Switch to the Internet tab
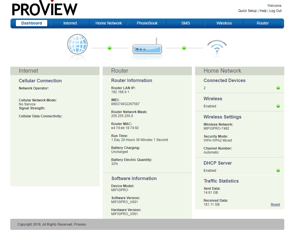Screen dimensions: 290x237 coord(70,23)
